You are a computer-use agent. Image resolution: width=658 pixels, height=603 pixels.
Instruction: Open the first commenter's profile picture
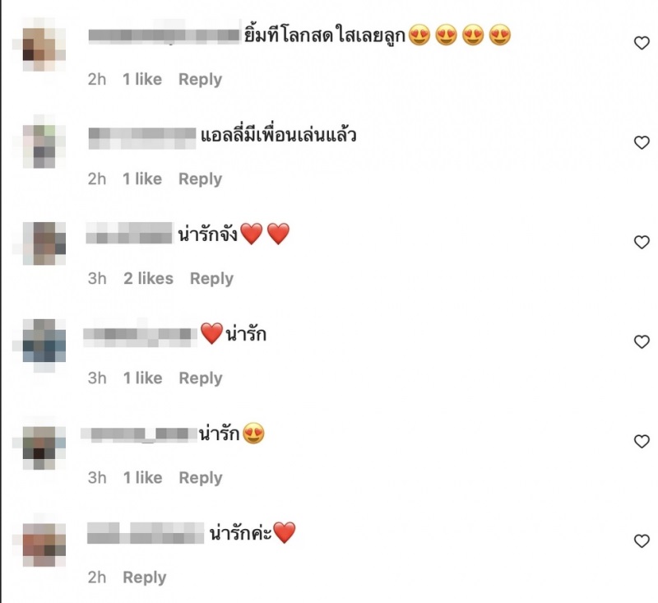pos(44,44)
